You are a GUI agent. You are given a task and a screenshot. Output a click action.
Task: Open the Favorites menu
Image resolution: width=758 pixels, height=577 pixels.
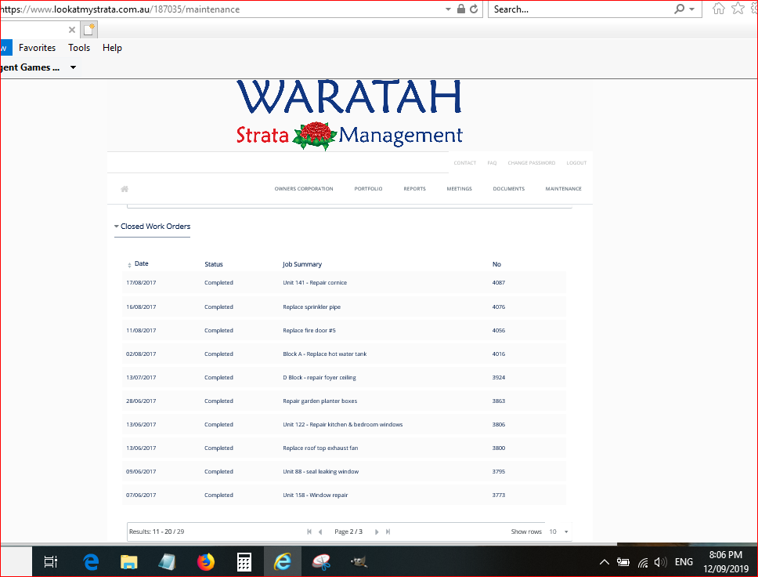pos(38,48)
